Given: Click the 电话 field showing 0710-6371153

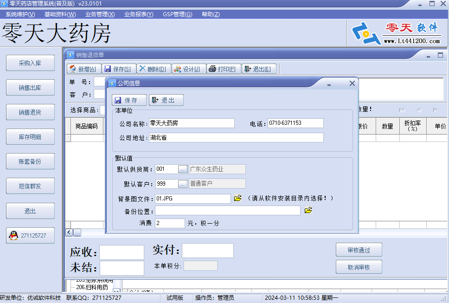Looking at the screenshot, I should (295, 123).
